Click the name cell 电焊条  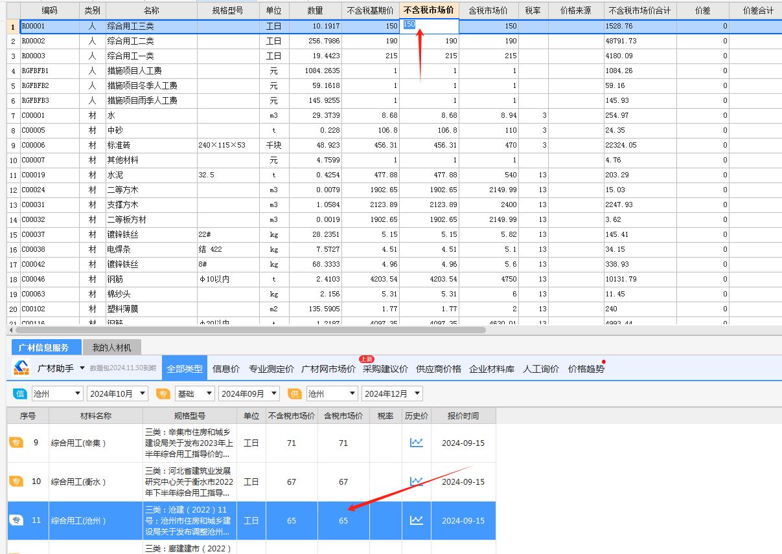pos(151,249)
